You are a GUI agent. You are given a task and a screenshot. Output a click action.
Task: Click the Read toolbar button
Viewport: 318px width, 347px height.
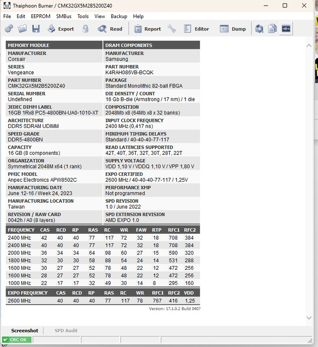click(x=110, y=29)
